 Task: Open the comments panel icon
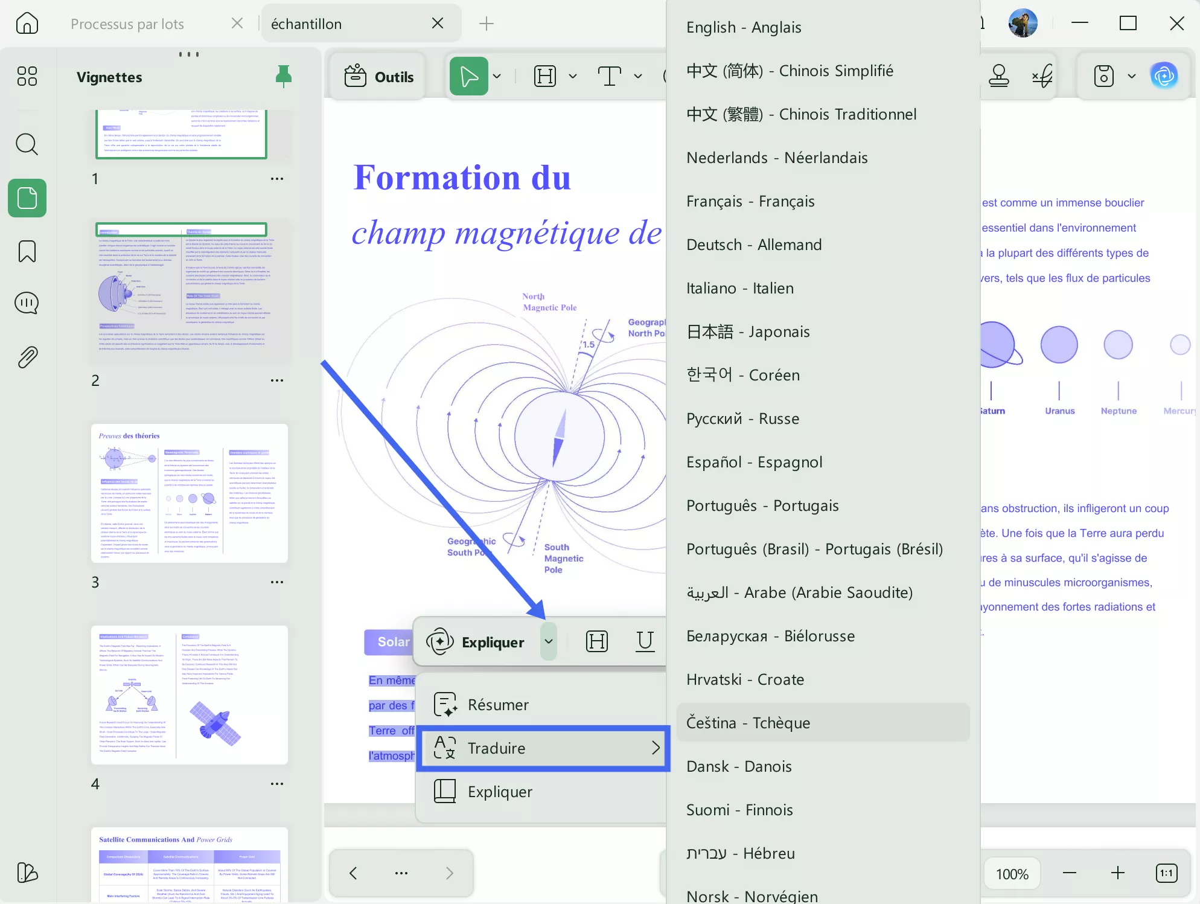point(27,303)
